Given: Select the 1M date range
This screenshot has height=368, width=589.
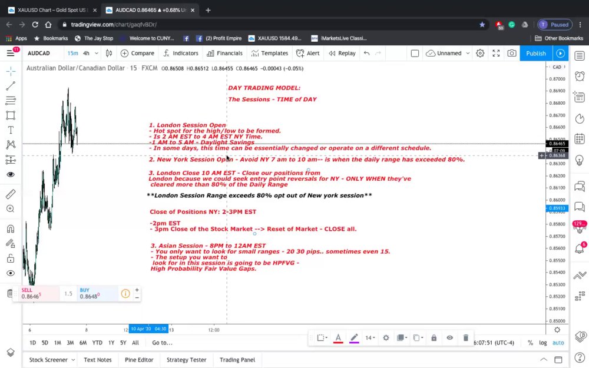Looking at the screenshot, I should coord(58,343).
